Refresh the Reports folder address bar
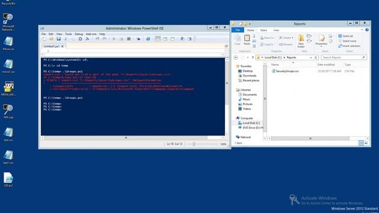This screenshot has width=379, height=213. [x=316, y=57]
